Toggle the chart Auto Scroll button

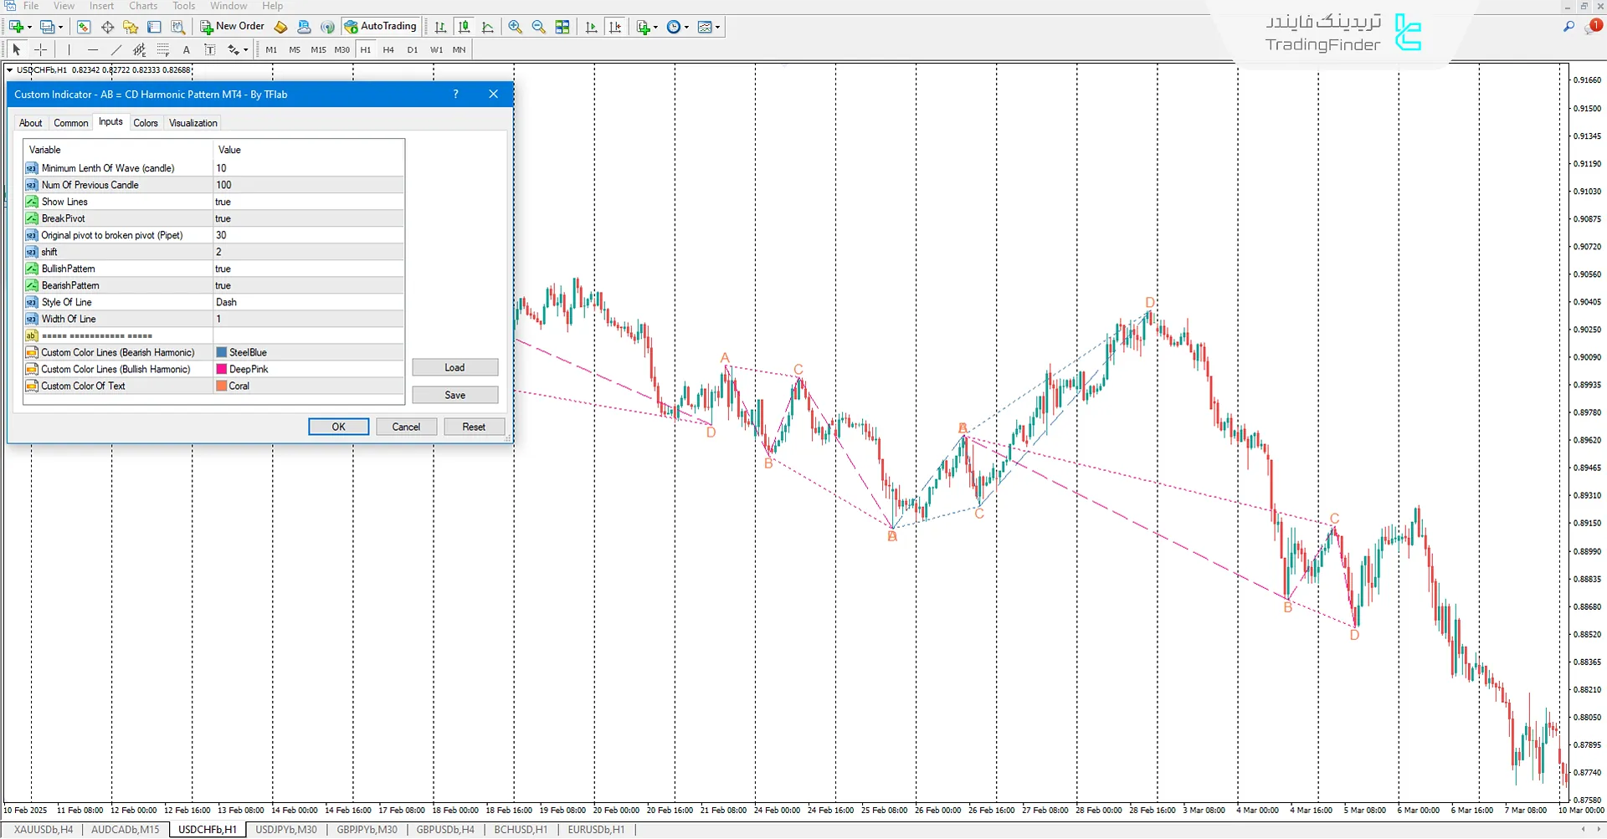click(x=592, y=27)
